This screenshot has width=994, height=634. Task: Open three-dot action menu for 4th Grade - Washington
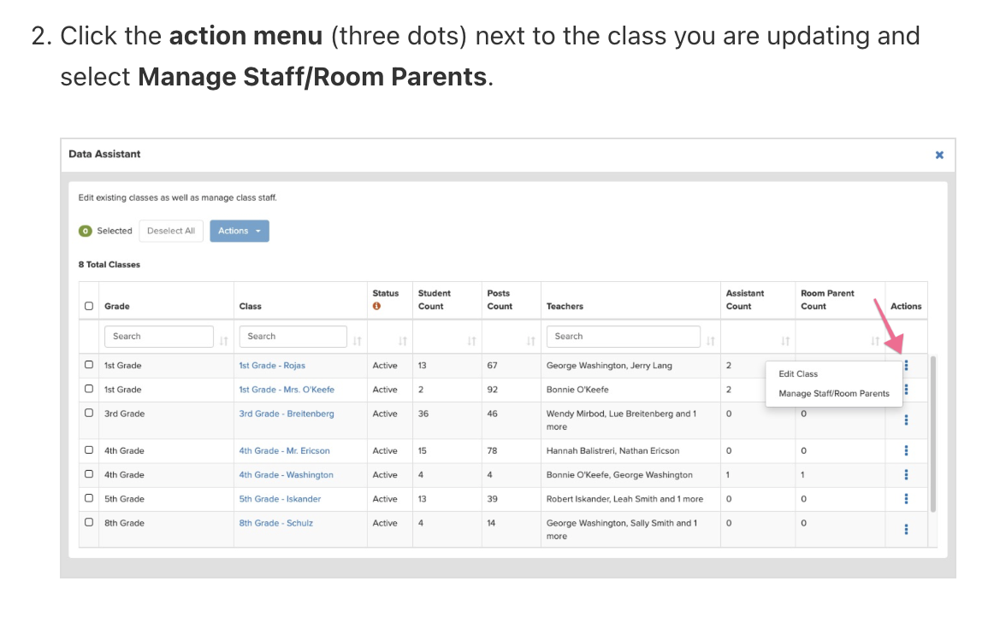906,474
